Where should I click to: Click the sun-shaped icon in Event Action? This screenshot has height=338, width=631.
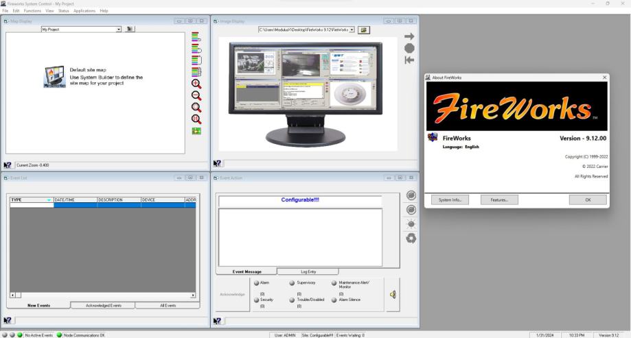point(411,224)
